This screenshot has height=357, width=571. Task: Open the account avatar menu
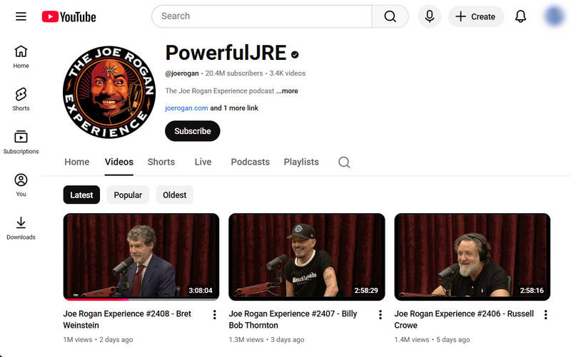(x=554, y=16)
